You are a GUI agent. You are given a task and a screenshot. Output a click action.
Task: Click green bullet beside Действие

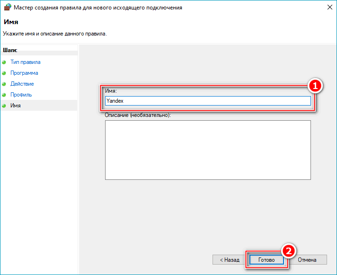click(x=4, y=84)
